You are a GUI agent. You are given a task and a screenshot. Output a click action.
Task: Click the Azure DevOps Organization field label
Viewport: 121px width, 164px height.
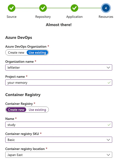coord(26,47)
